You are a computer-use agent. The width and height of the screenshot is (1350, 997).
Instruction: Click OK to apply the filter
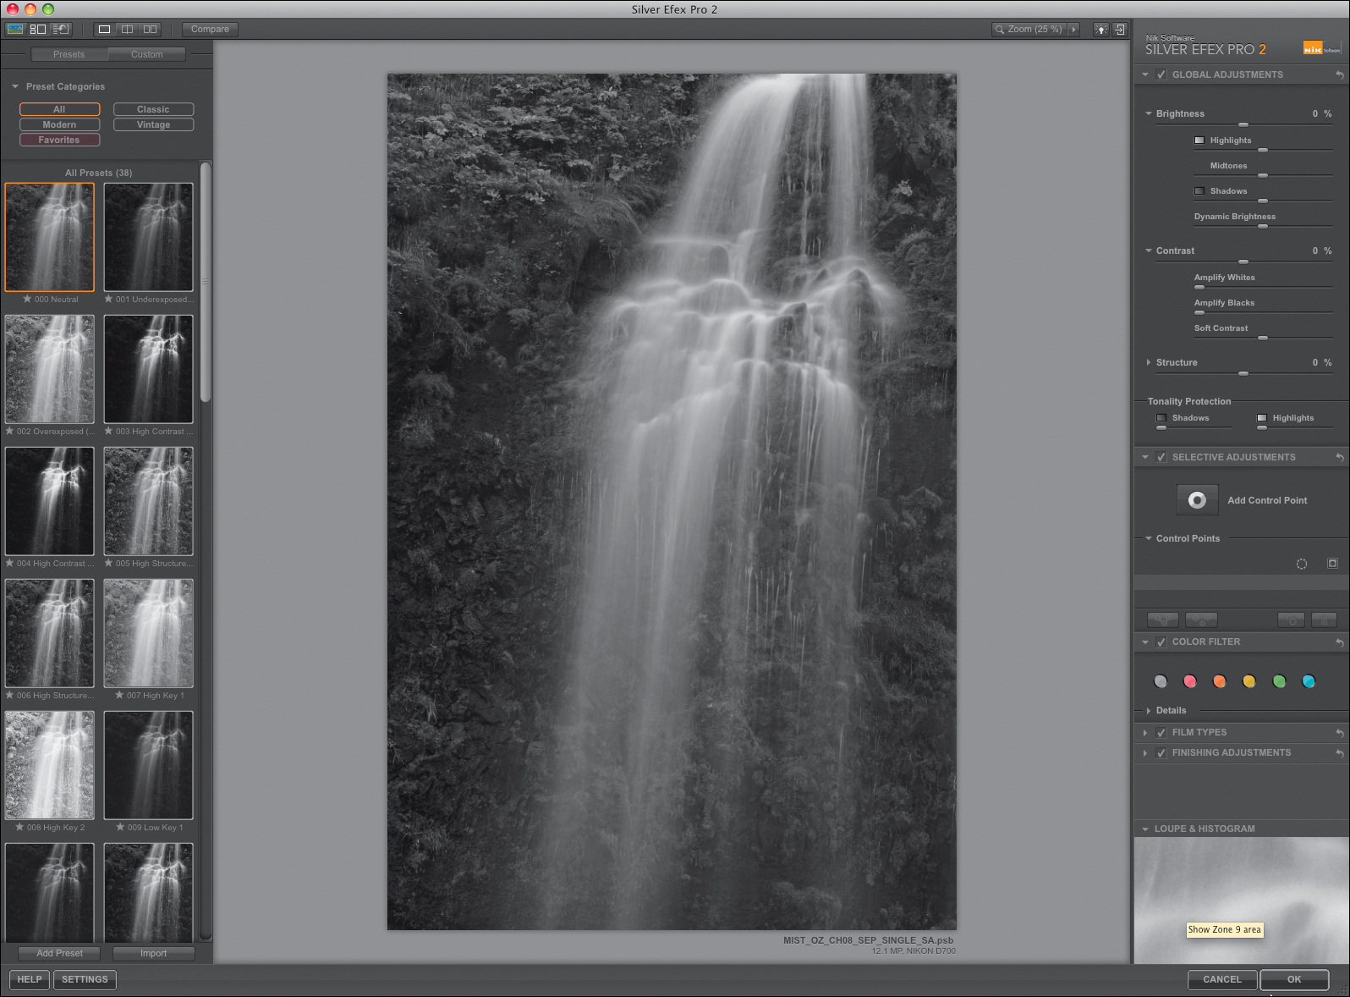point(1294,979)
